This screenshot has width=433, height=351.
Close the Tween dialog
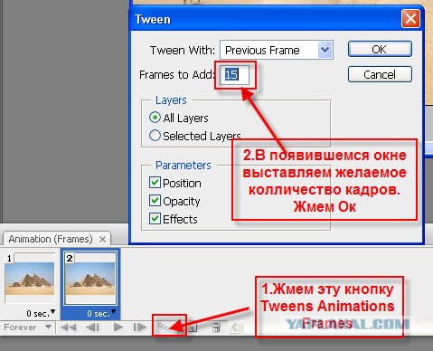[x=410, y=18]
